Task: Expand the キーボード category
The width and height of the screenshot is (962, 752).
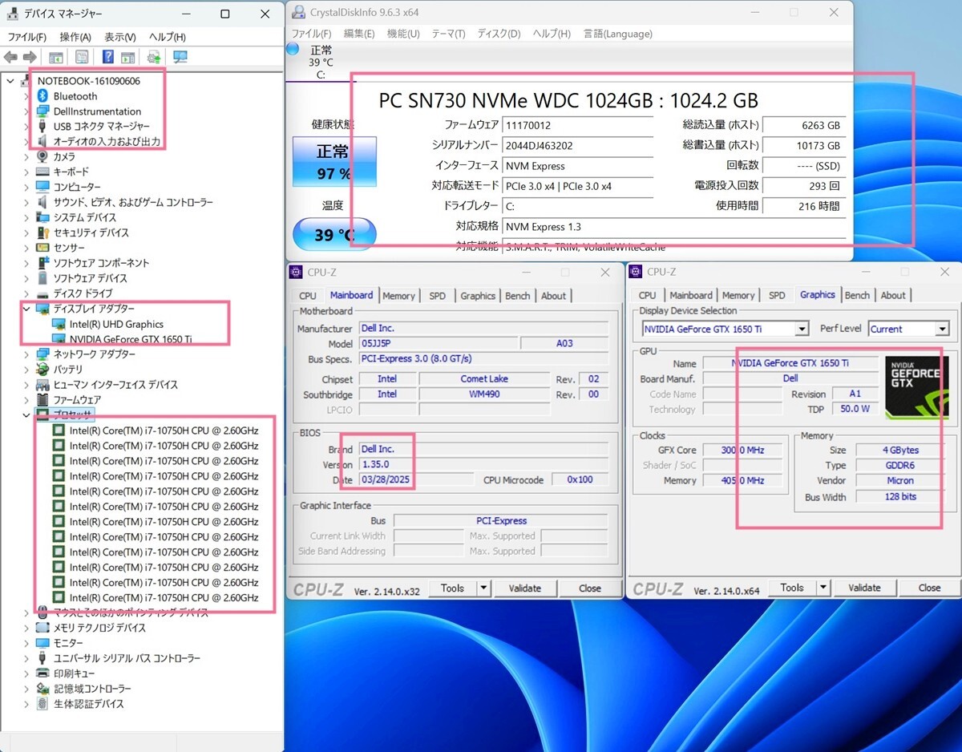Action: (26, 172)
